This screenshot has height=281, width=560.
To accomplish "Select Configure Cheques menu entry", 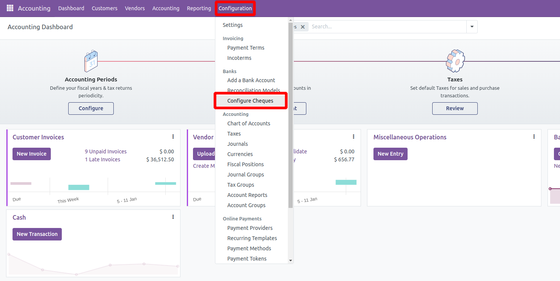I will 250,101.
